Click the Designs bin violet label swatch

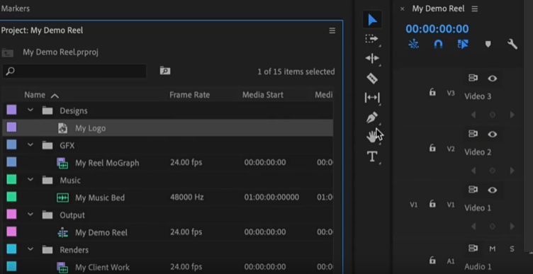(11, 110)
